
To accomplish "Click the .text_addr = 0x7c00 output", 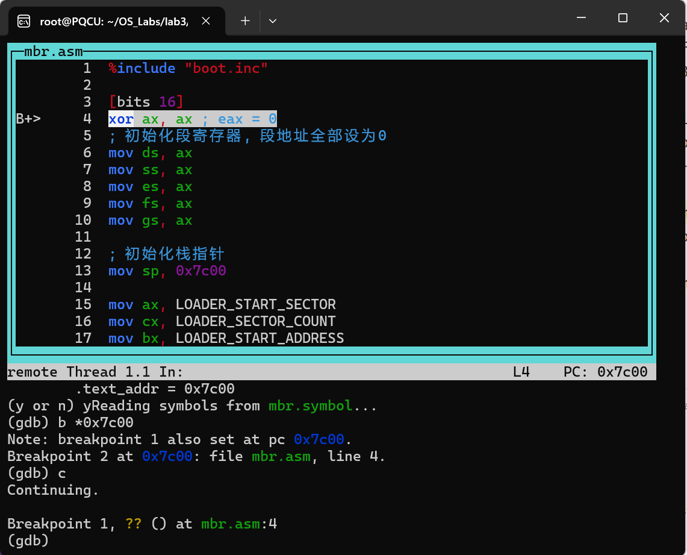I will (x=155, y=389).
